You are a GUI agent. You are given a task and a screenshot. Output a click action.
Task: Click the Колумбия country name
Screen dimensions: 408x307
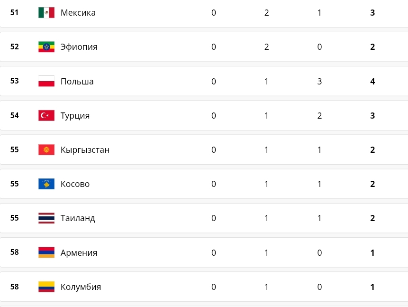click(81, 287)
